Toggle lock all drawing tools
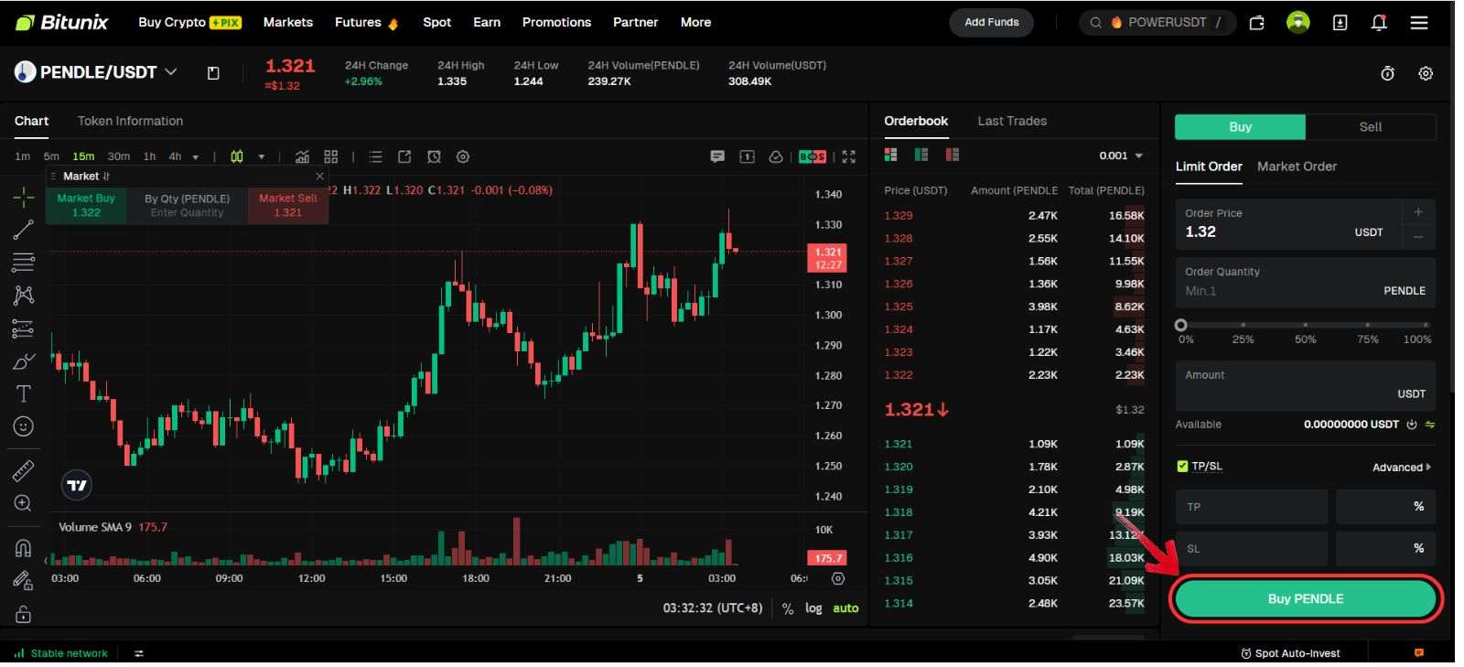The height and width of the screenshot is (667, 1464). 24,613
